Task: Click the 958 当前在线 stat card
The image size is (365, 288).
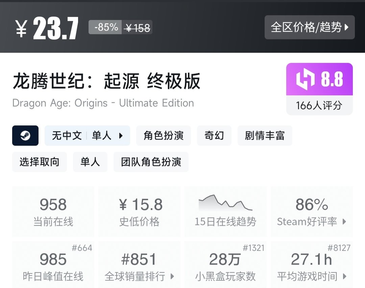Action: point(53,212)
